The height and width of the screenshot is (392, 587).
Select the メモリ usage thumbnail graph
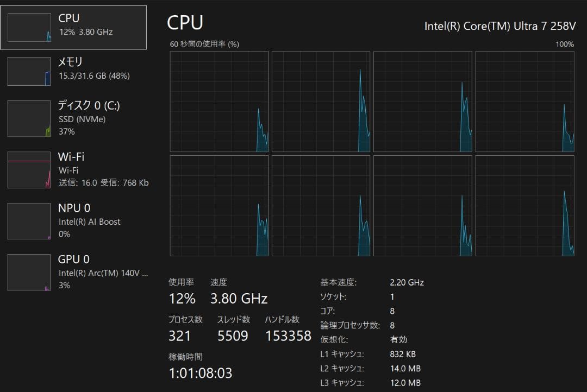click(29, 71)
